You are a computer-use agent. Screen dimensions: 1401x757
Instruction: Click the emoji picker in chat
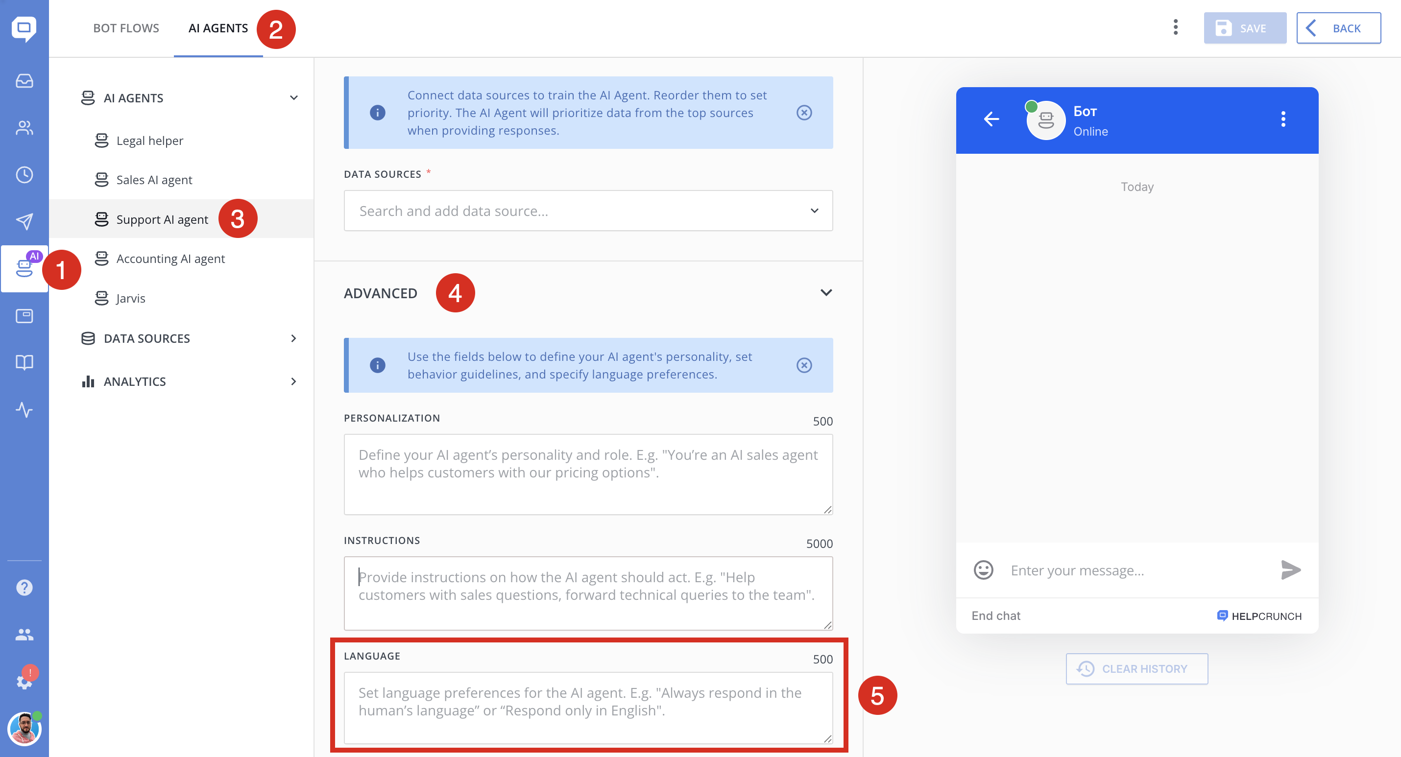click(983, 570)
